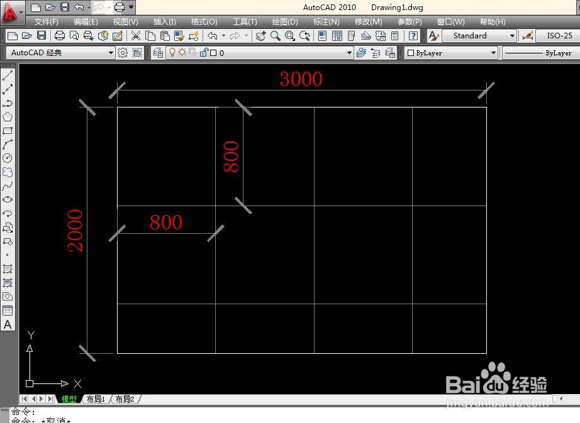
Task: Expand the Redo history dropdown arrow
Action: (246, 36)
